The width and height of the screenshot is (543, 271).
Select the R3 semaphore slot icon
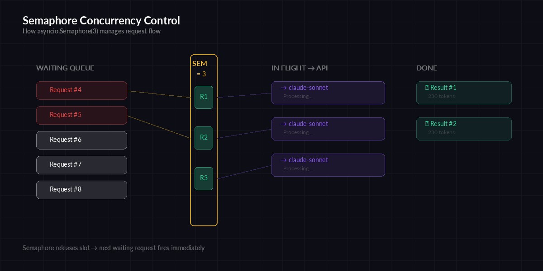tap(204, 178)
